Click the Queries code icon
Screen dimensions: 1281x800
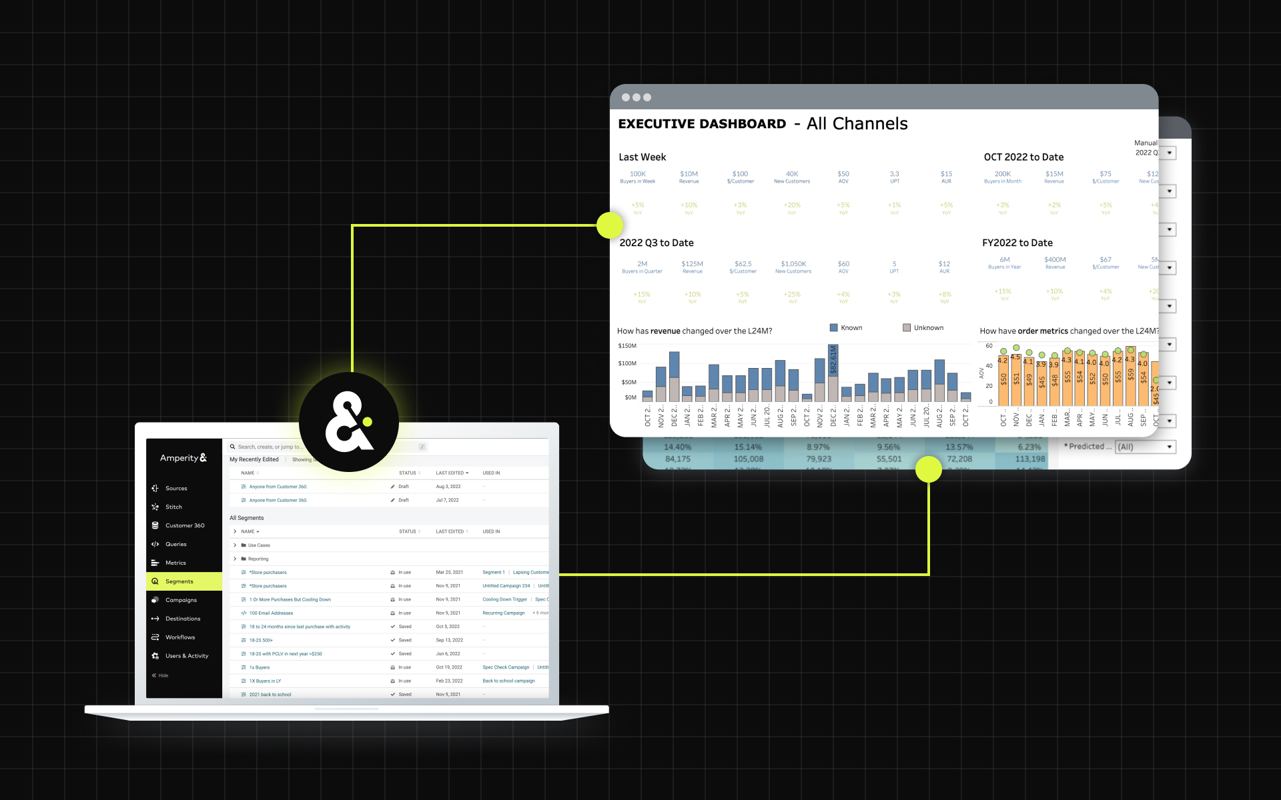click(155, 544)
